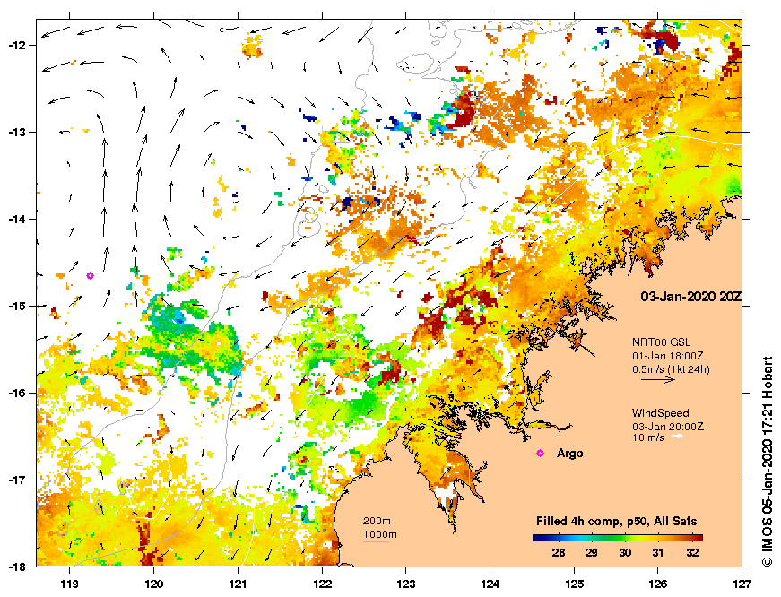Click latitude axis label -14
This screenshot has width=781, height=597.
(x=16, y=219)
